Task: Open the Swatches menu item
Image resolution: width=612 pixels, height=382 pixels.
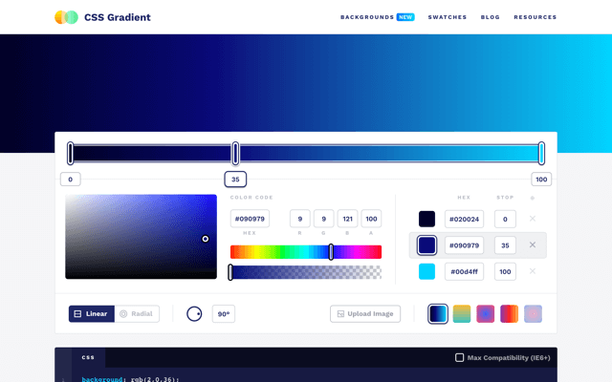Action: [448, 17]
